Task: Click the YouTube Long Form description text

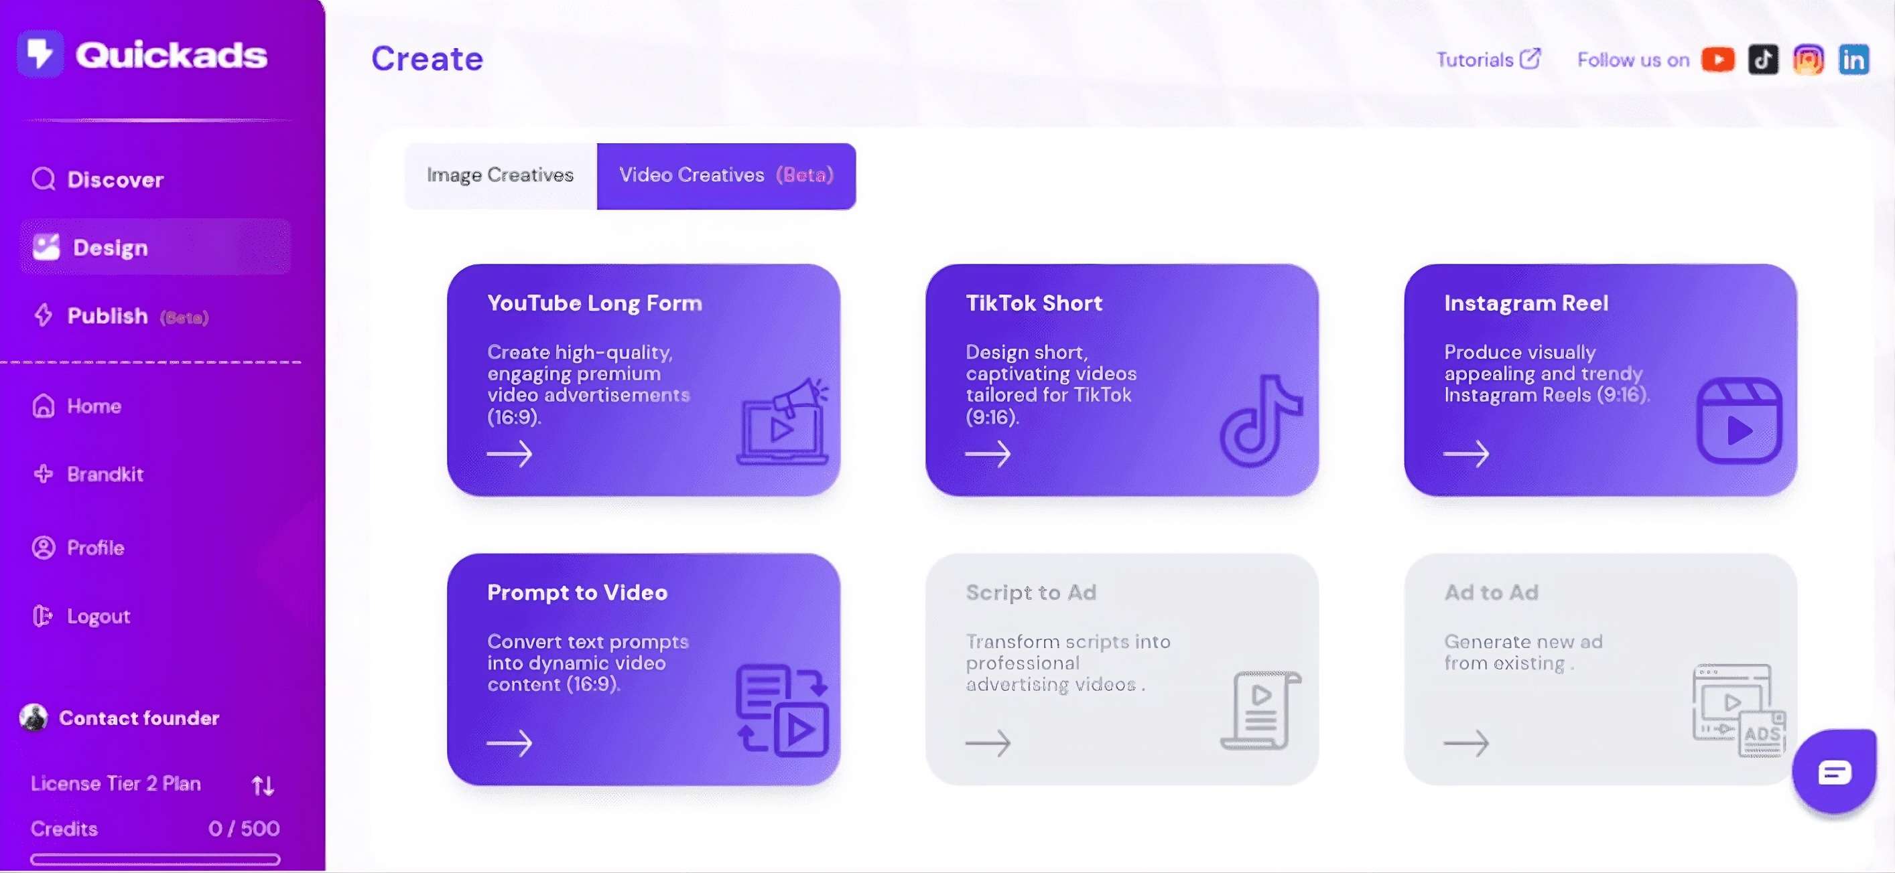Action: click(x=588, y=384)
